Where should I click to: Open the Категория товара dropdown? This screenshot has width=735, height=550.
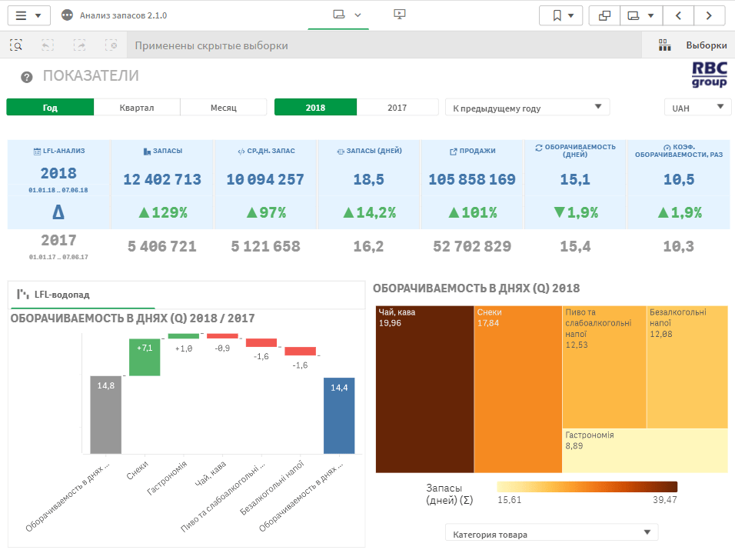pos(551,534)
